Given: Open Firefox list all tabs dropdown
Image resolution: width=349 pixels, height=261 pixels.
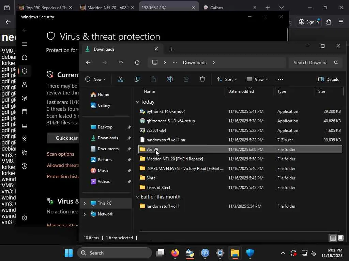Looking at the screenshot, I should [x=281, y=7].
